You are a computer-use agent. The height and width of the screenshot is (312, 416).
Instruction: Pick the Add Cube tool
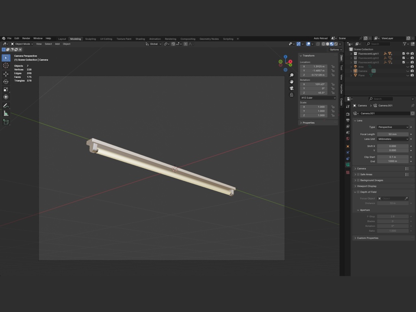coord(6,122)
